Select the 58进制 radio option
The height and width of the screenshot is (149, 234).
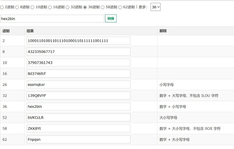(103, 7)
